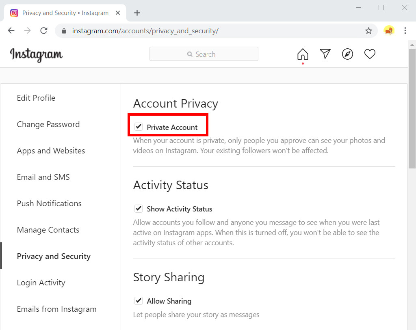Open Apps and Websites settings
Image resolution: width=416 pixels, height=330 pixels.
51,151
